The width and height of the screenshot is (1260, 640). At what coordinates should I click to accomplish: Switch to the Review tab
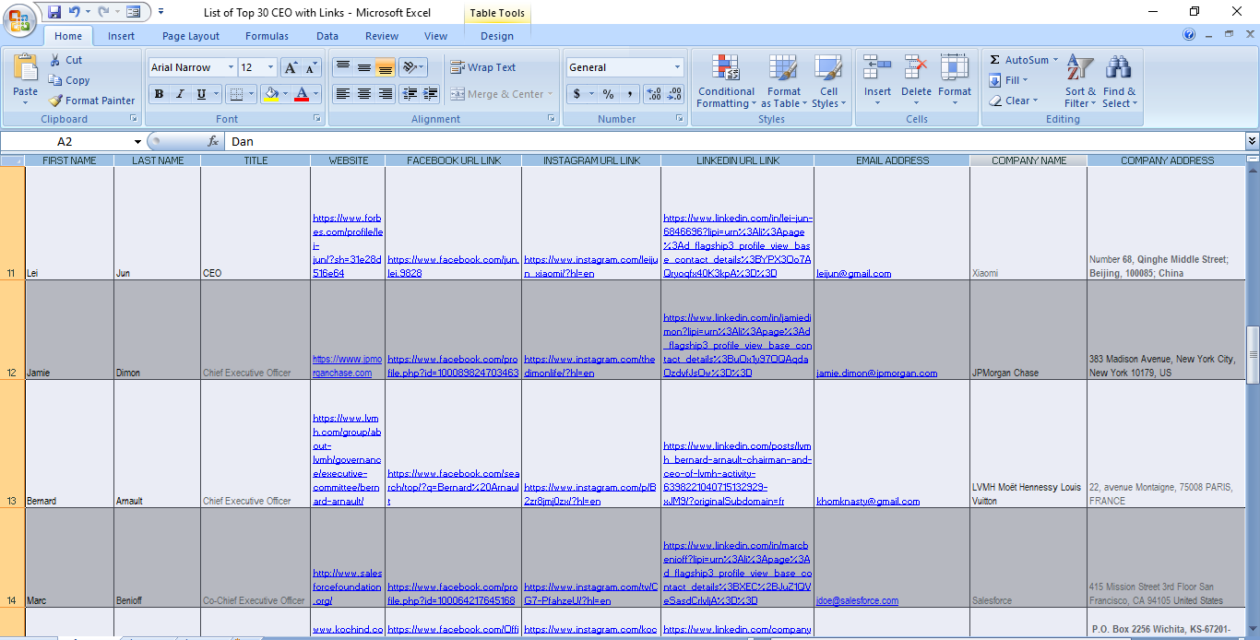click(x=382, y=36)
